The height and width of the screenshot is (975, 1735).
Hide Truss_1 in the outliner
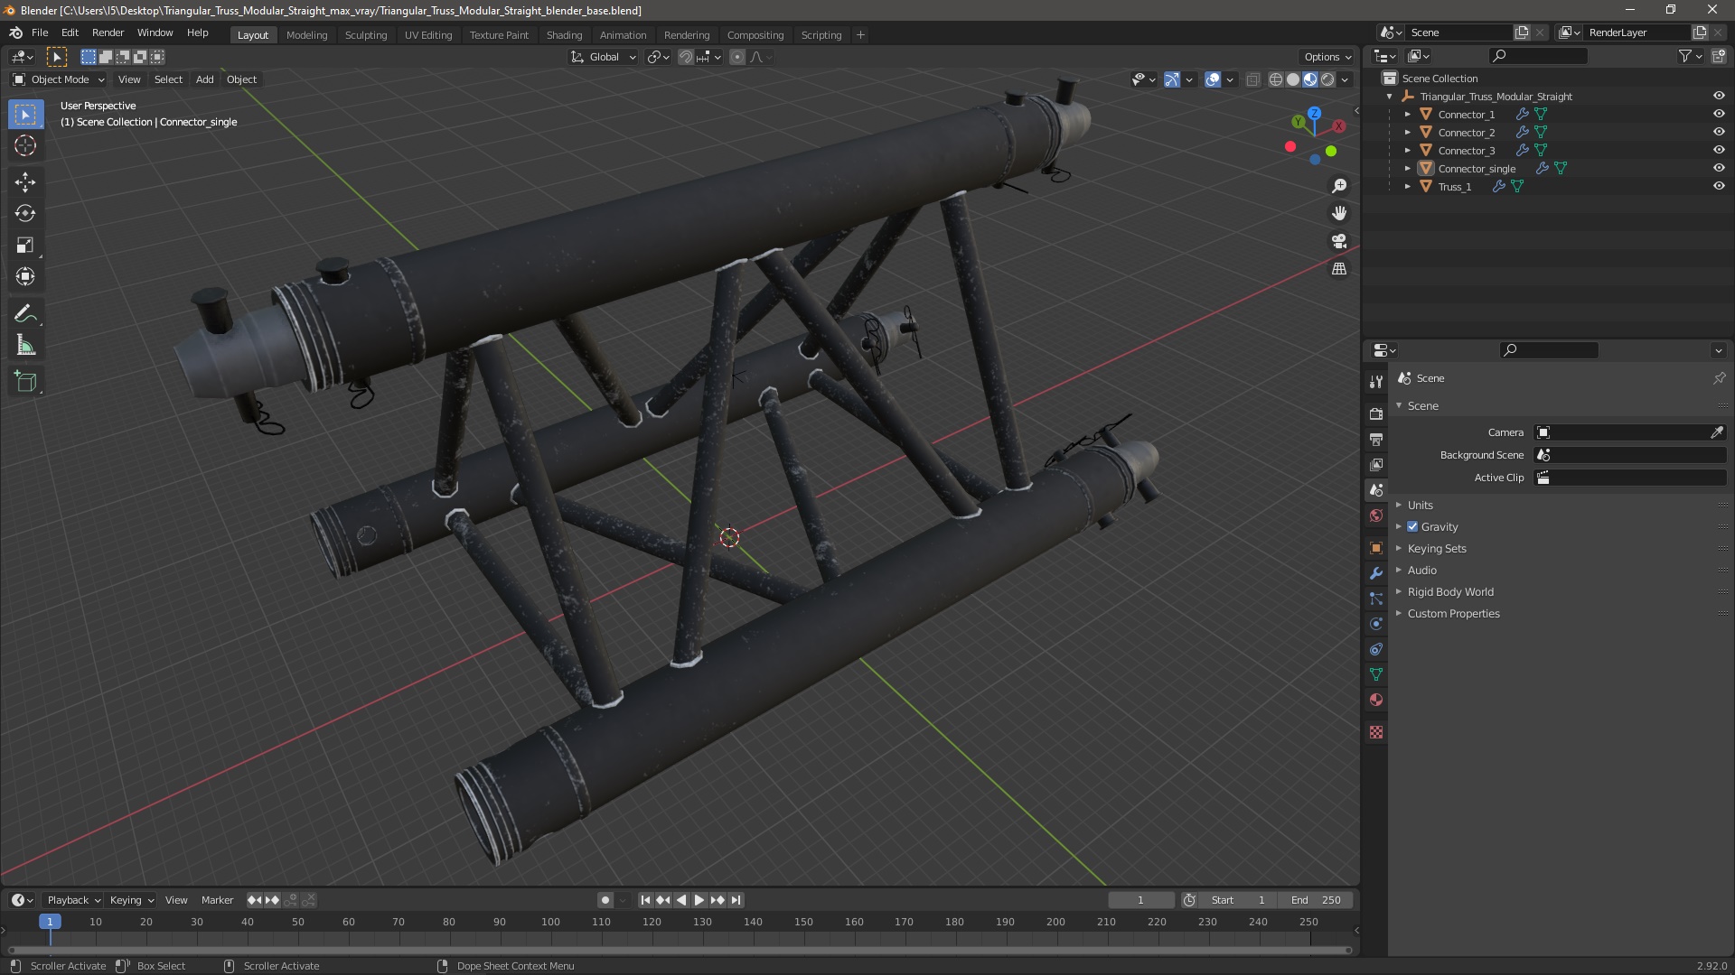[1719, 186]
